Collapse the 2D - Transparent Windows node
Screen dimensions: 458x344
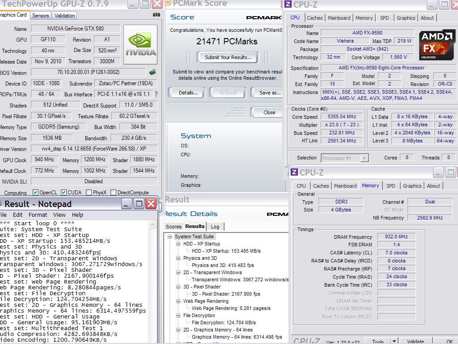[178, 272]
